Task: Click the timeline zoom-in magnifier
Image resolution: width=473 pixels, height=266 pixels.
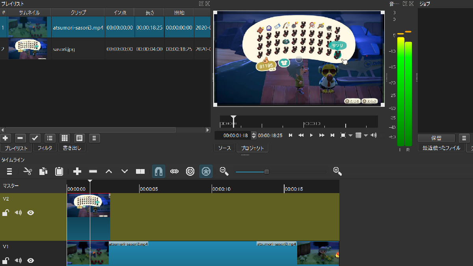Action: click(337, 171)
